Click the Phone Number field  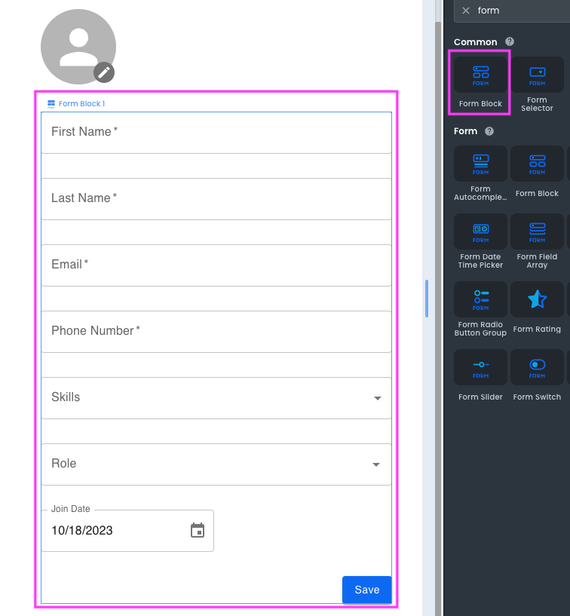point(216,331)
